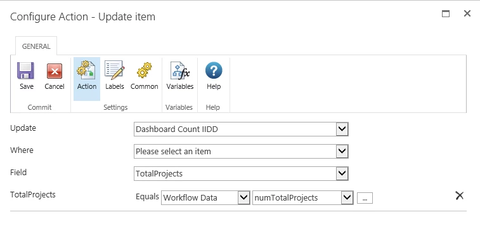Click the blue Help question mark icon
Image resolution: width=480 pixels, height=238 pixels.
click(214, 70)
